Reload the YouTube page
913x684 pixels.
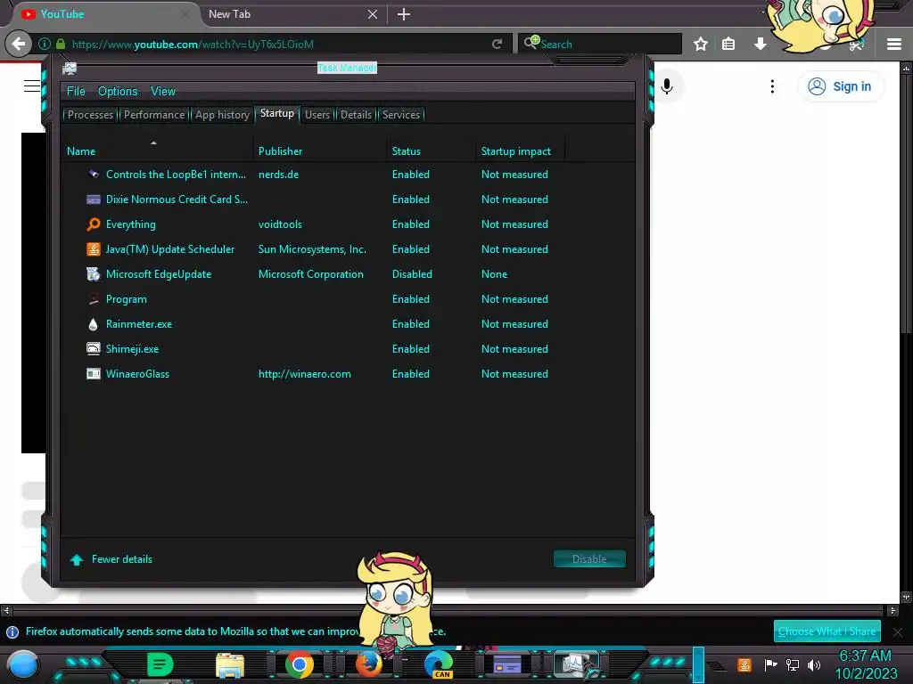point(497,45)
